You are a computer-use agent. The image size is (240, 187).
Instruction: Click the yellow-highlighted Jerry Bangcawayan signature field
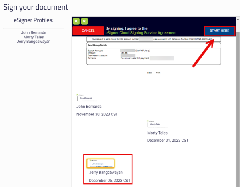[x=101, y=163]
